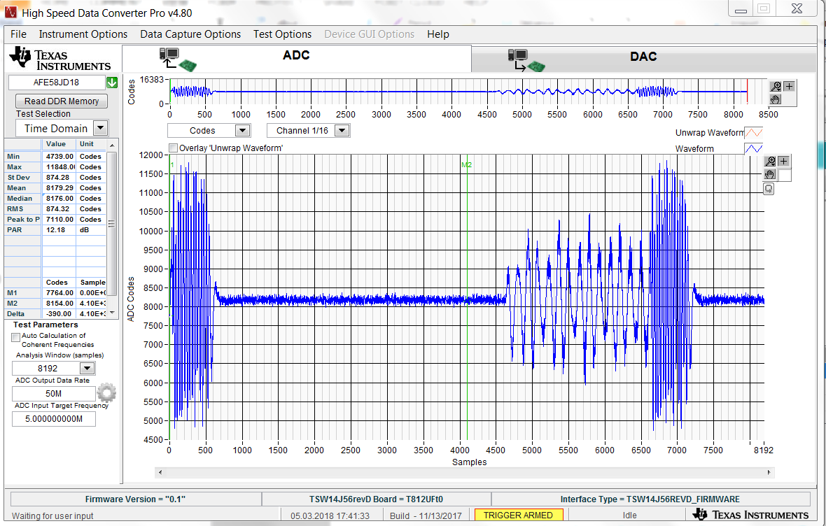Open the File menu
The image size is (826, 526).
point(18,34)
